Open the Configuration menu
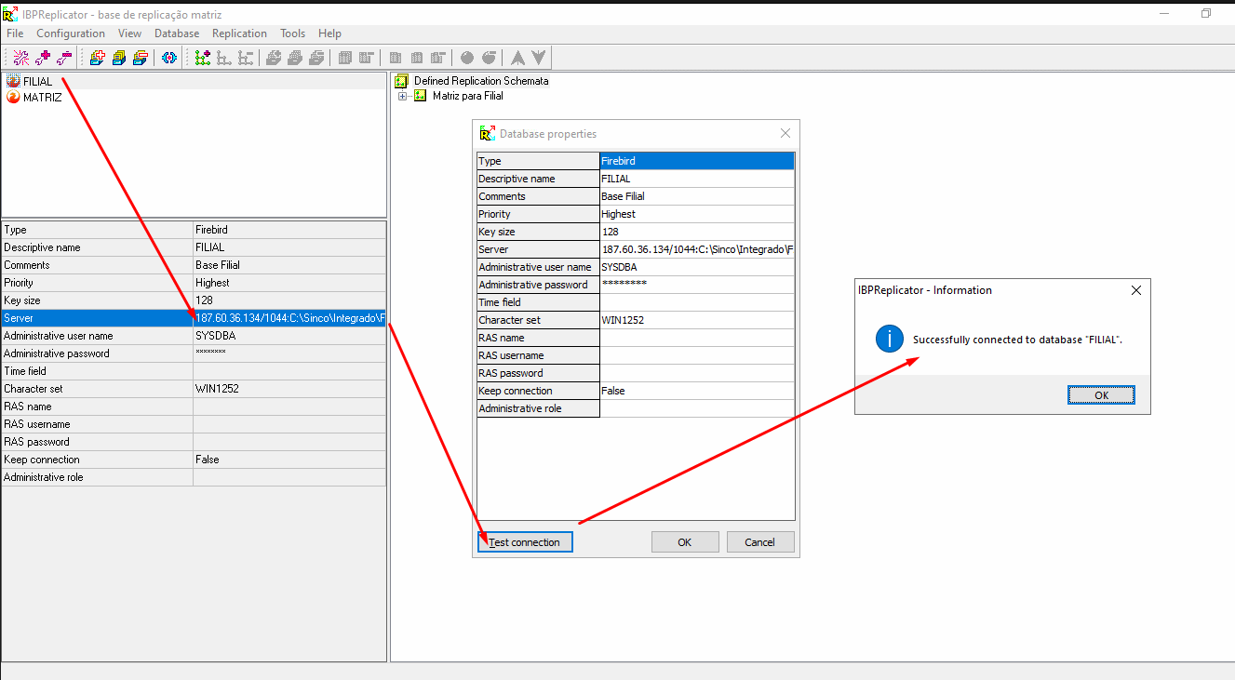1235x680 pixels. click(71, 33)
